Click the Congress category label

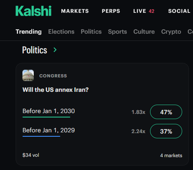pos(53,76)
